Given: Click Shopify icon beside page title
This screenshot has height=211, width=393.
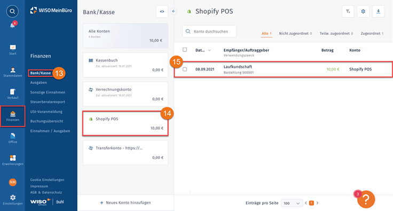Looking at the screenshot, I should coord(189,12).
